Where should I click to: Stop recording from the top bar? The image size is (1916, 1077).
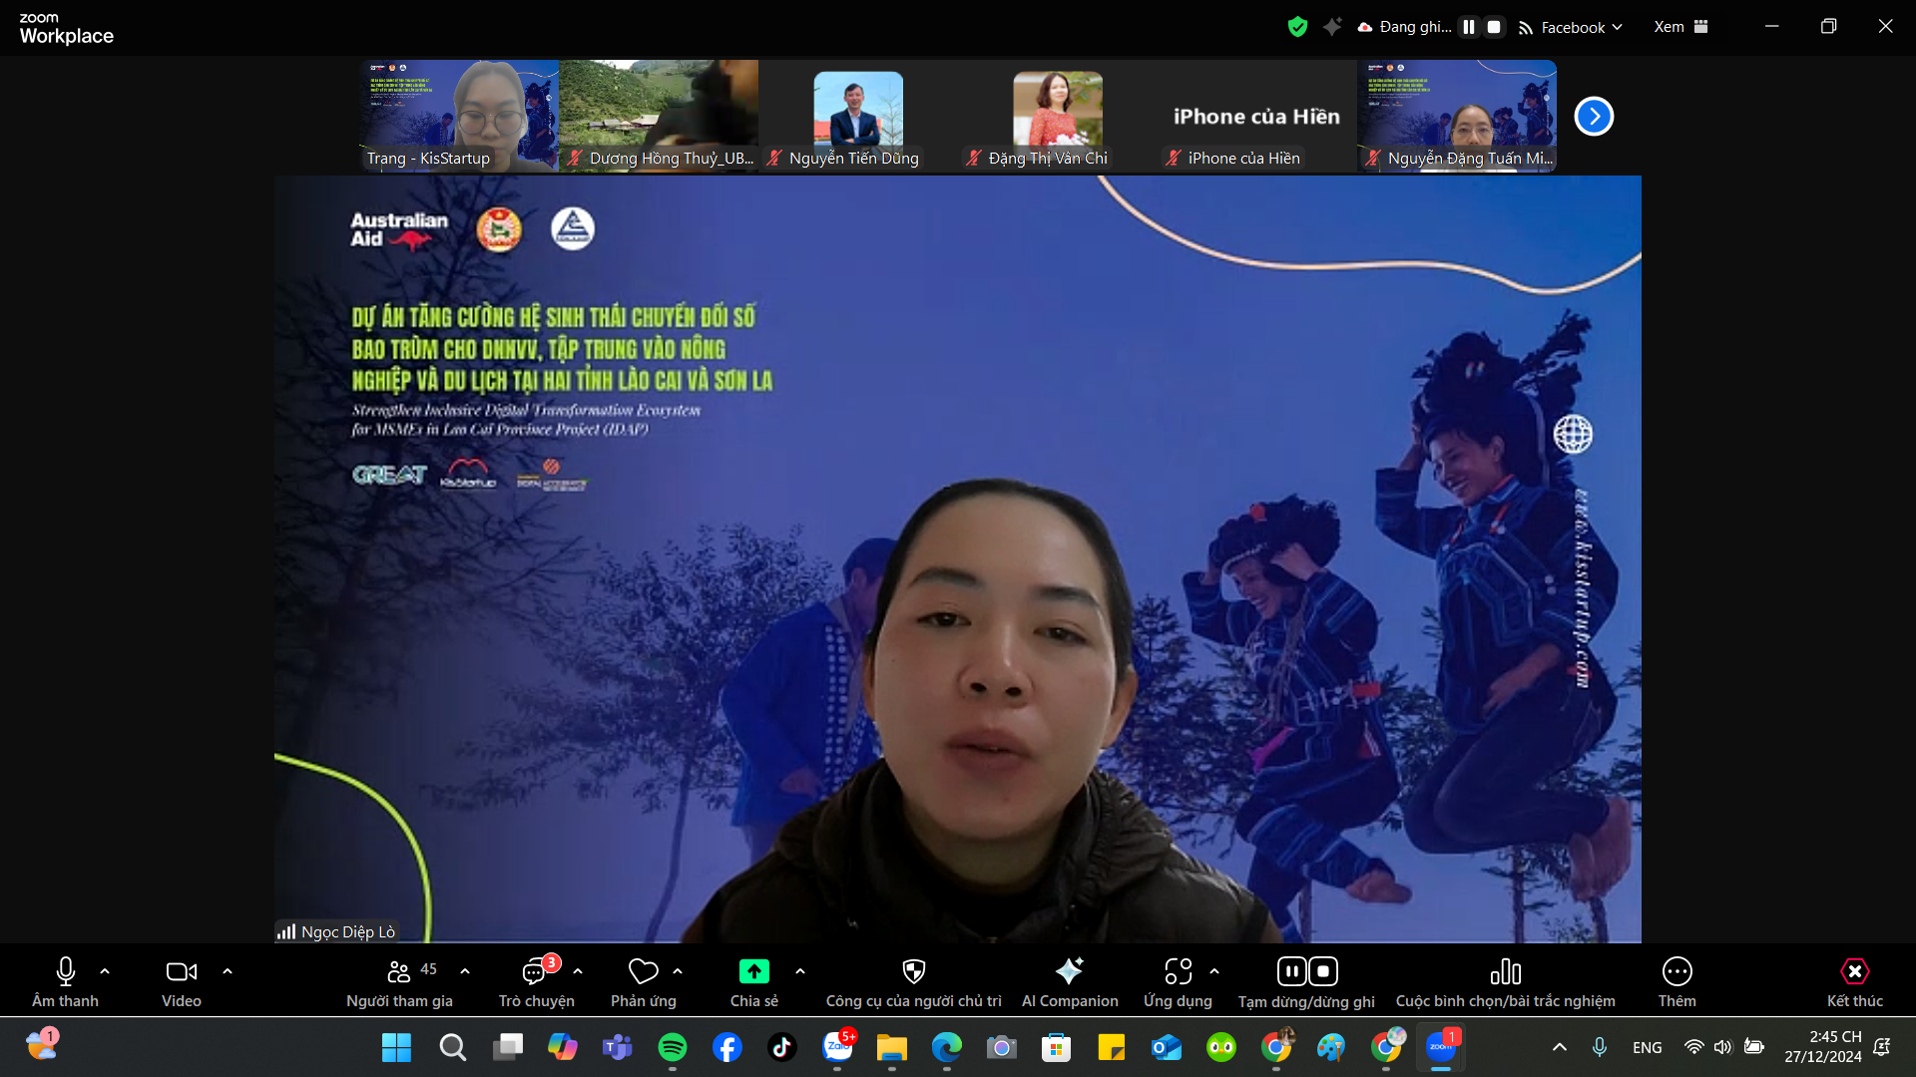click(1494, 27)
